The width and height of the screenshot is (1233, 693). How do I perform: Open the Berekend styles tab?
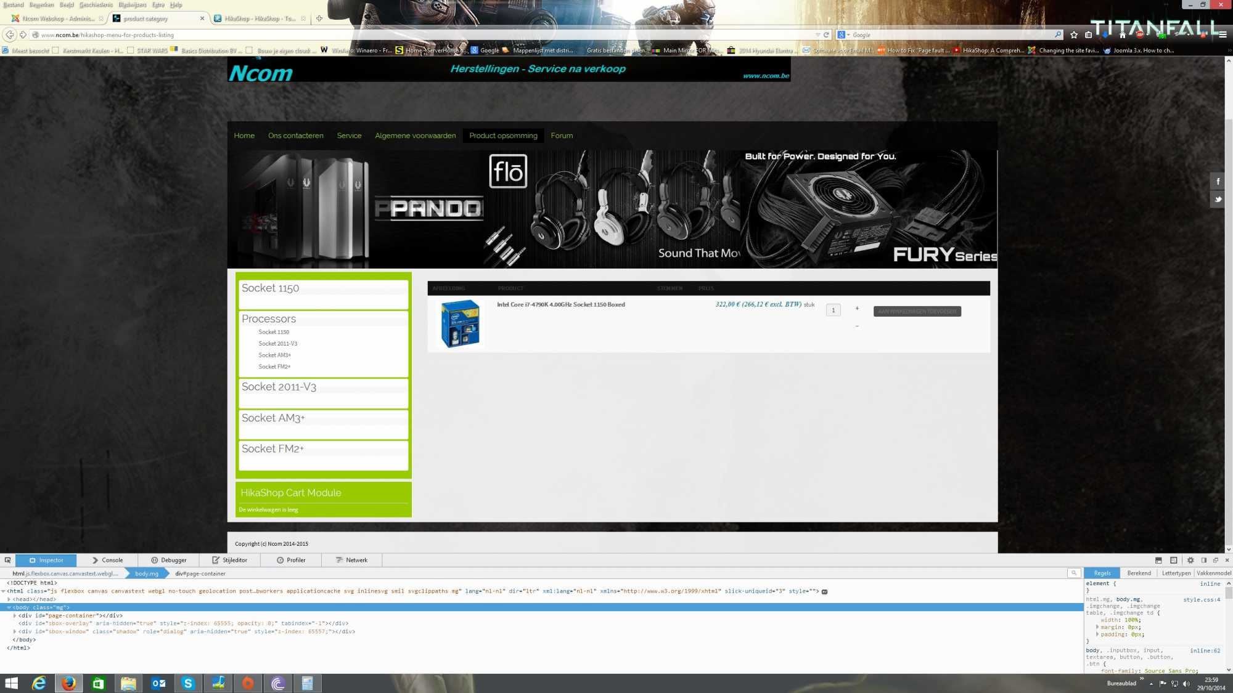coord(1139,573)
